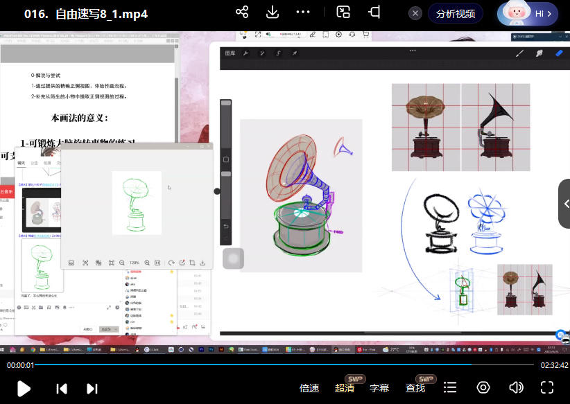
Task: Skip to the previous video
Action: pyautogui.click(x=62, y=388)
